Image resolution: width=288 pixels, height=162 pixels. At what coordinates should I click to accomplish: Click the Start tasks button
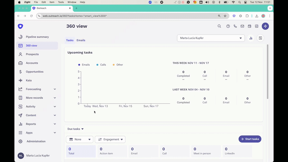point(250,139)
